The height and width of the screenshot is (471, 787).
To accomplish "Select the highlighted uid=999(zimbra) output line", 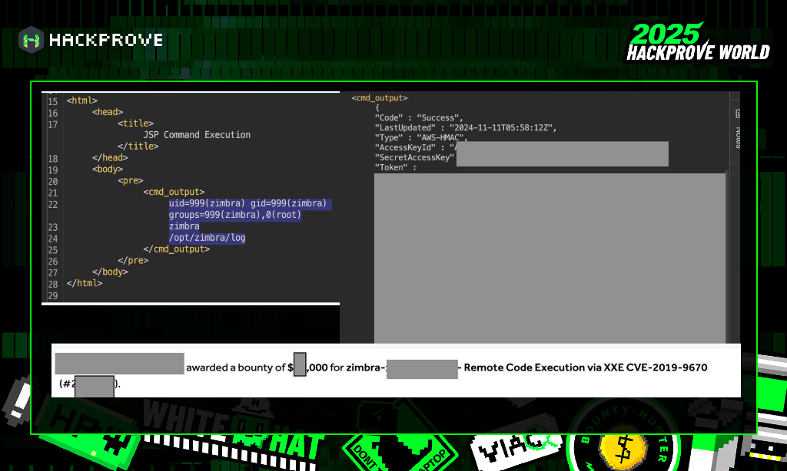I will 248,204.
